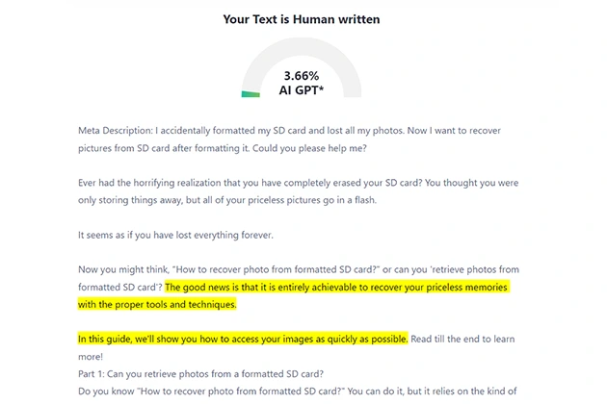Screen dimensions: 607x404
Task: Click the 'It seems as if you have lost' line
Action: coord(175,235)
